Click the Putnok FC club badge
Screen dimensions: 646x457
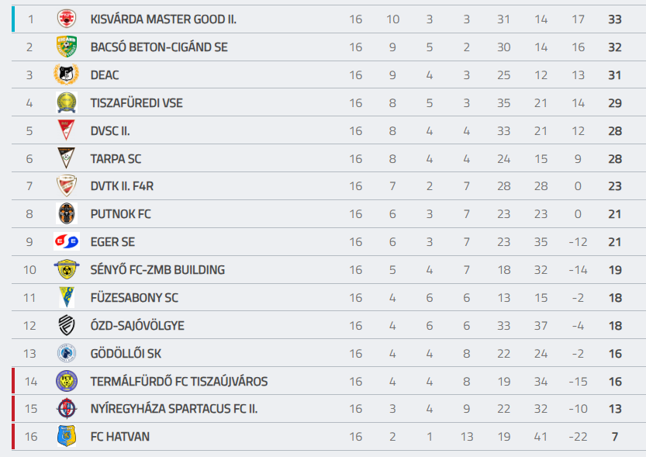pos(67,214)
